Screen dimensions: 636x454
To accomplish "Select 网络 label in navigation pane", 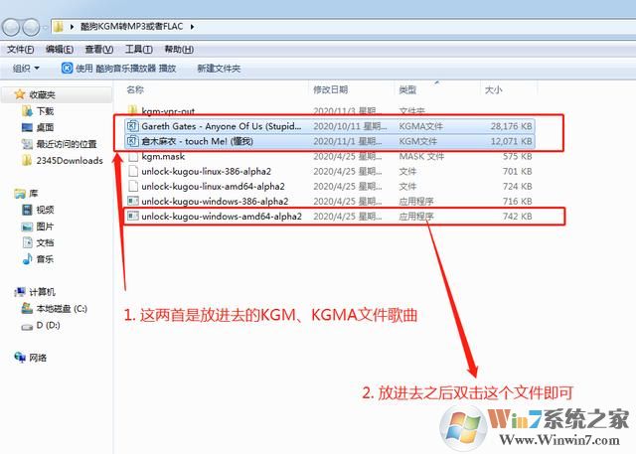I will 38,358.
